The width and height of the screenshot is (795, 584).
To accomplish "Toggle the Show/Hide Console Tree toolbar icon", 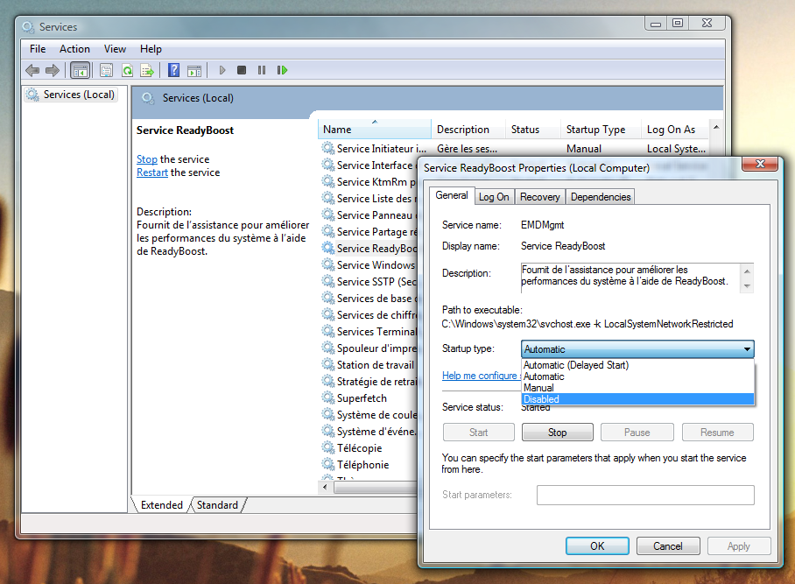I will pos(80,70).
